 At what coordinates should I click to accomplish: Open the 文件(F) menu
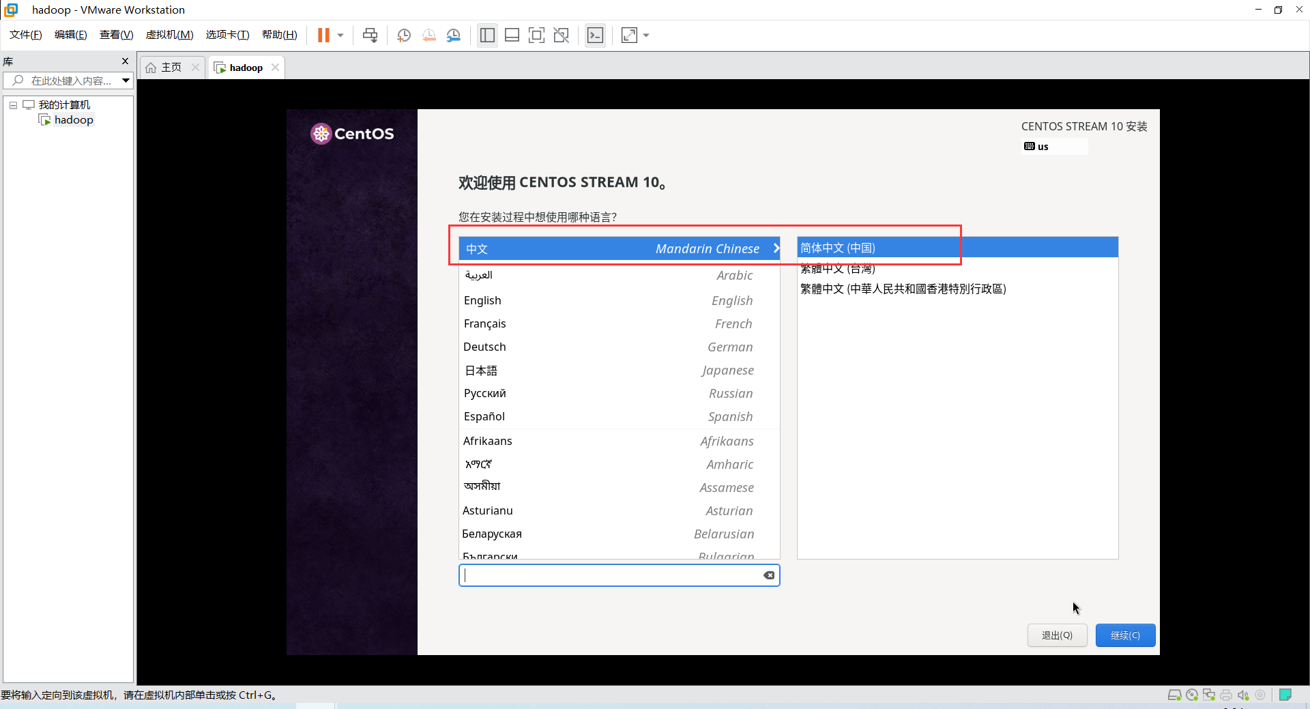(x=26, y=35)
